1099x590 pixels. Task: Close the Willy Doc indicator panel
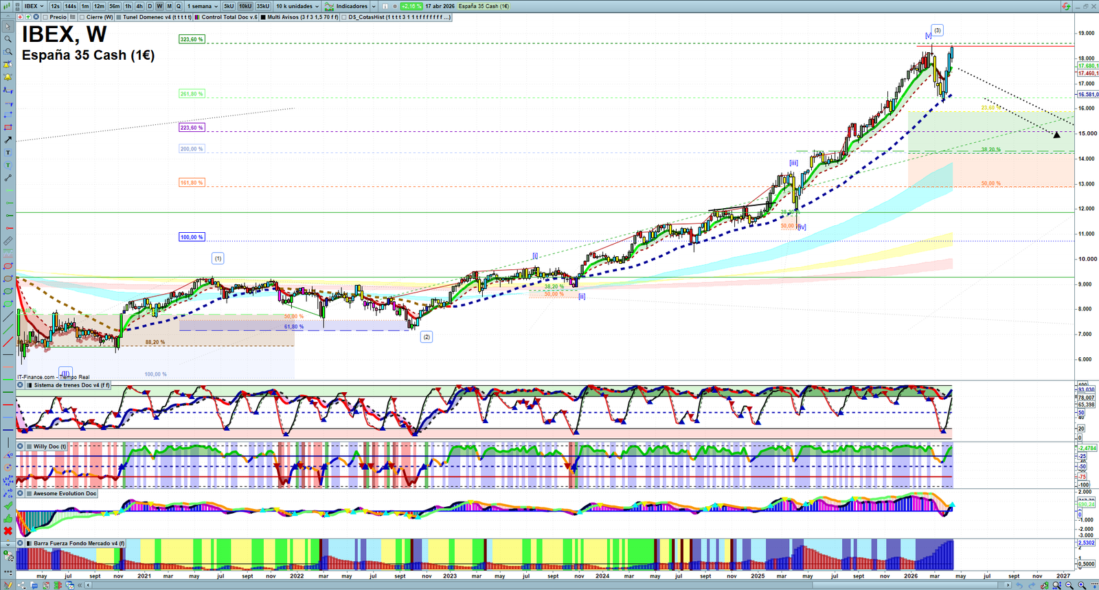point(21,446)
